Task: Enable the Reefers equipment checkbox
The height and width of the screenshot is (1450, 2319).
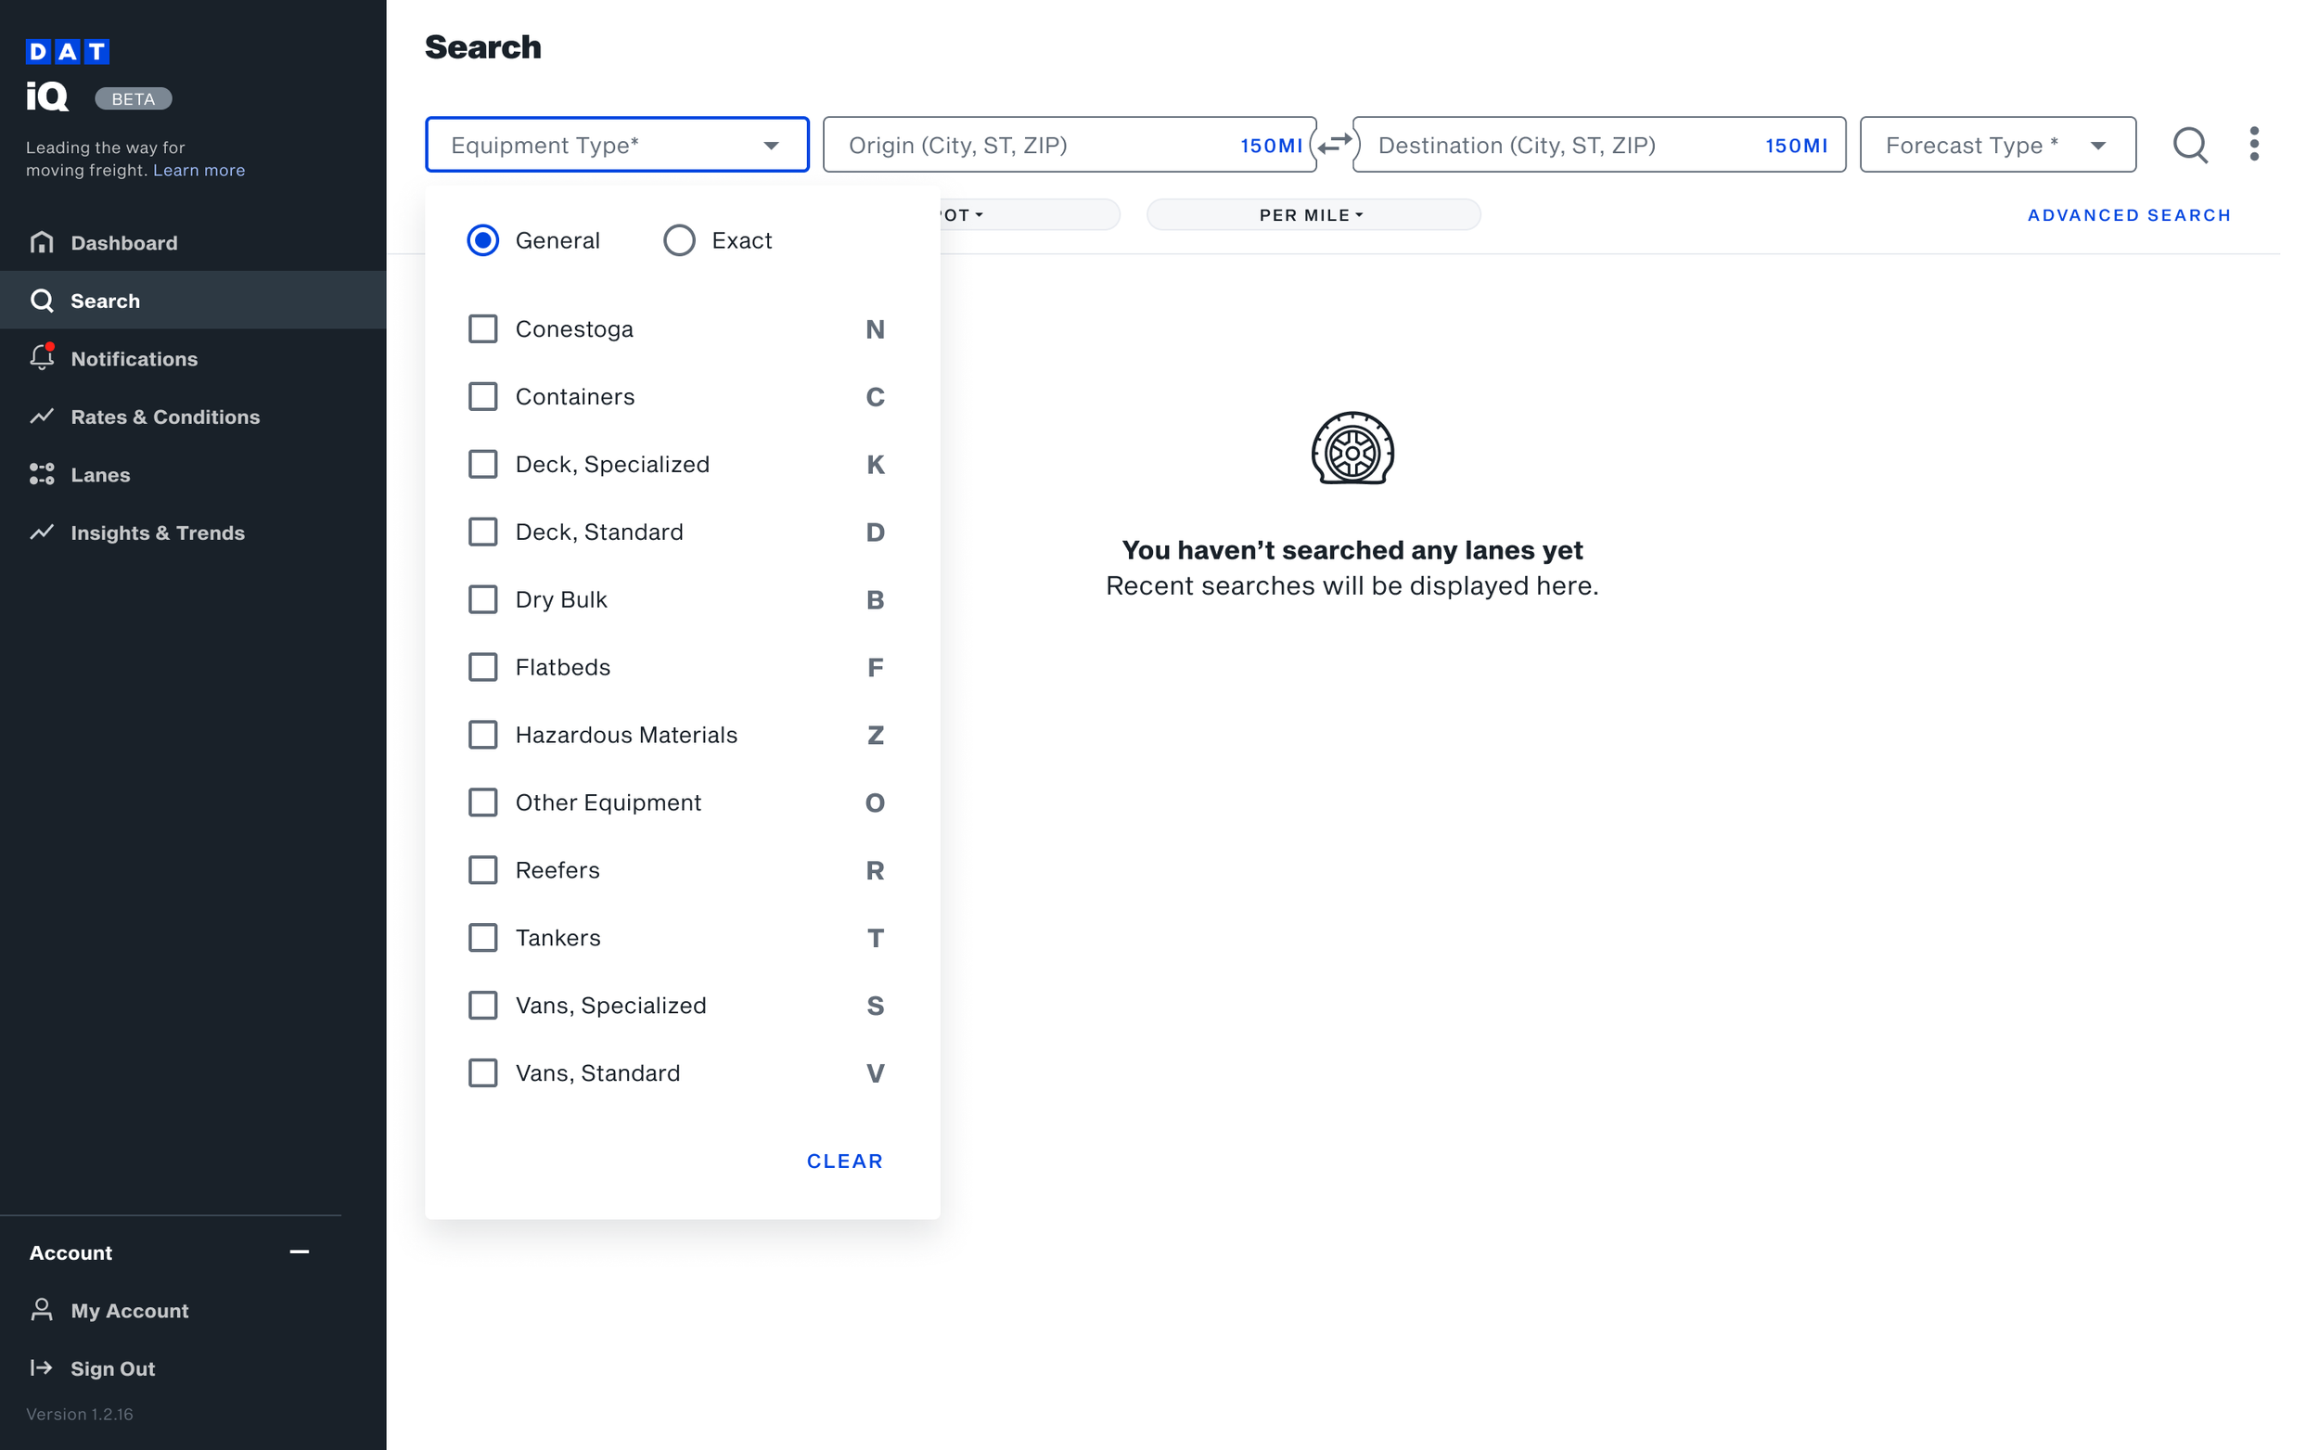Action: click(x=482, y=870)
